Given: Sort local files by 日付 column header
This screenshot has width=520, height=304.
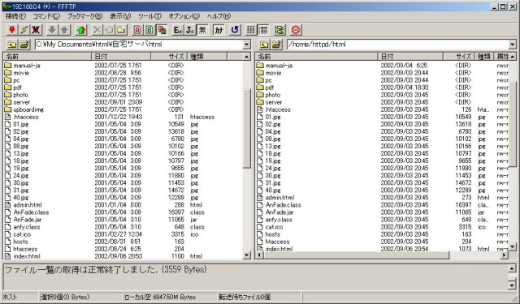Looking at the screenshot, I should click(x=121, y=56).
